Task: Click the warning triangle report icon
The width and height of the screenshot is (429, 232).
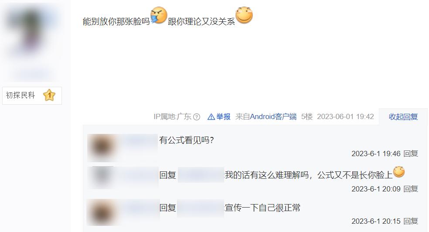Action: (211, 117)
